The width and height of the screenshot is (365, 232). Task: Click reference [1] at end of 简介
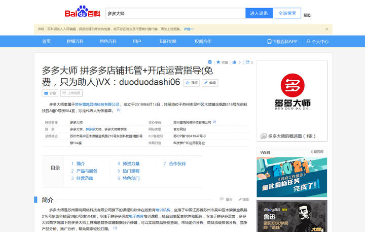point(115,228)
